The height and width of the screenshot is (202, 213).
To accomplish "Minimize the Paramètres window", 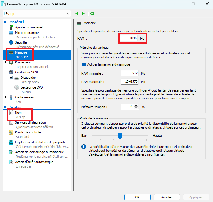I will click(x=180, y=4).
